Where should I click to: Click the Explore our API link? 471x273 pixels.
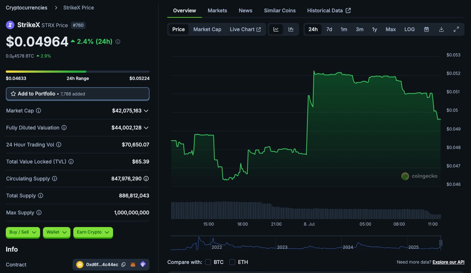449,262
